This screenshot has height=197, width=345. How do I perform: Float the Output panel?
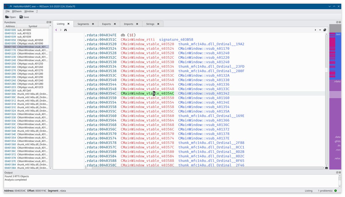tap(337, 173)
